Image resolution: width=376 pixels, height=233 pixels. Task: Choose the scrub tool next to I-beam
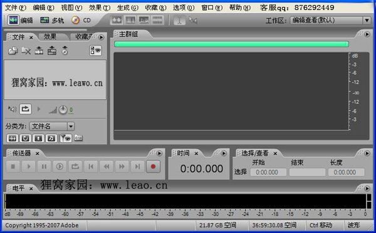point(193,21)
